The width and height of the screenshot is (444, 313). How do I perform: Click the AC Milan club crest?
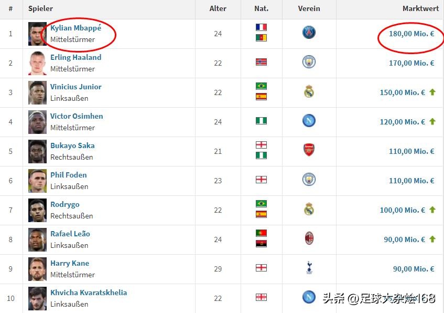point(309,239)
